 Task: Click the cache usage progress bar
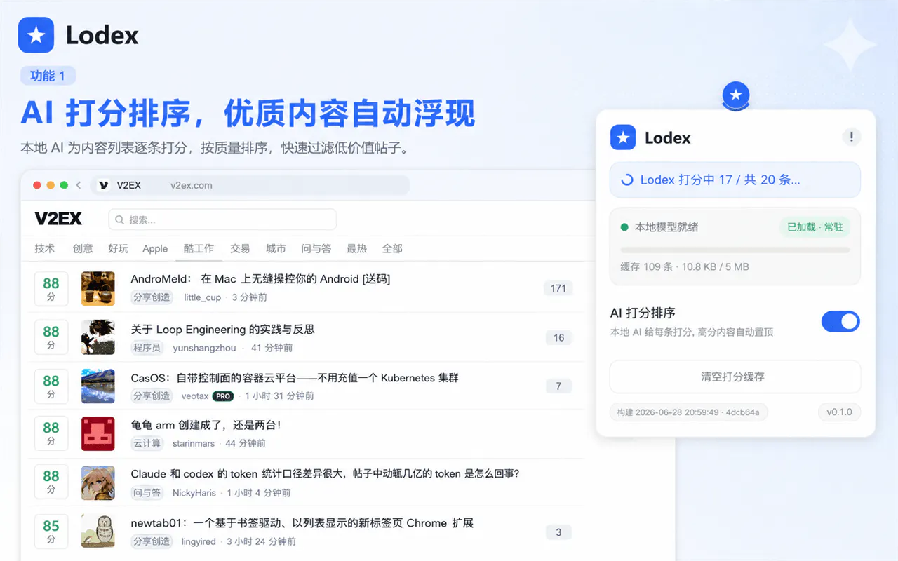735,250
